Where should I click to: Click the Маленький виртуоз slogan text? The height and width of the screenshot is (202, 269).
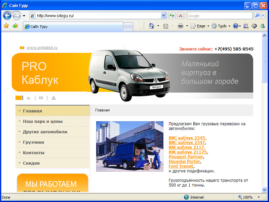click(209, 72)
